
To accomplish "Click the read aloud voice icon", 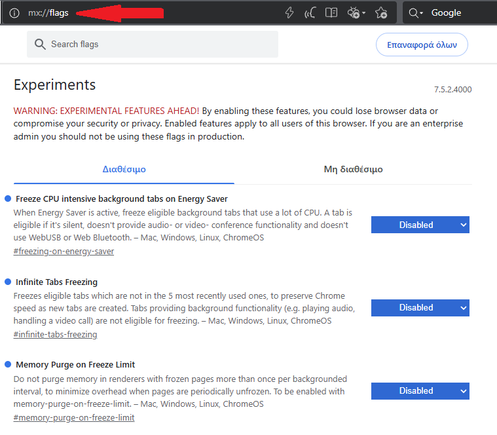I will pos(310,13).
